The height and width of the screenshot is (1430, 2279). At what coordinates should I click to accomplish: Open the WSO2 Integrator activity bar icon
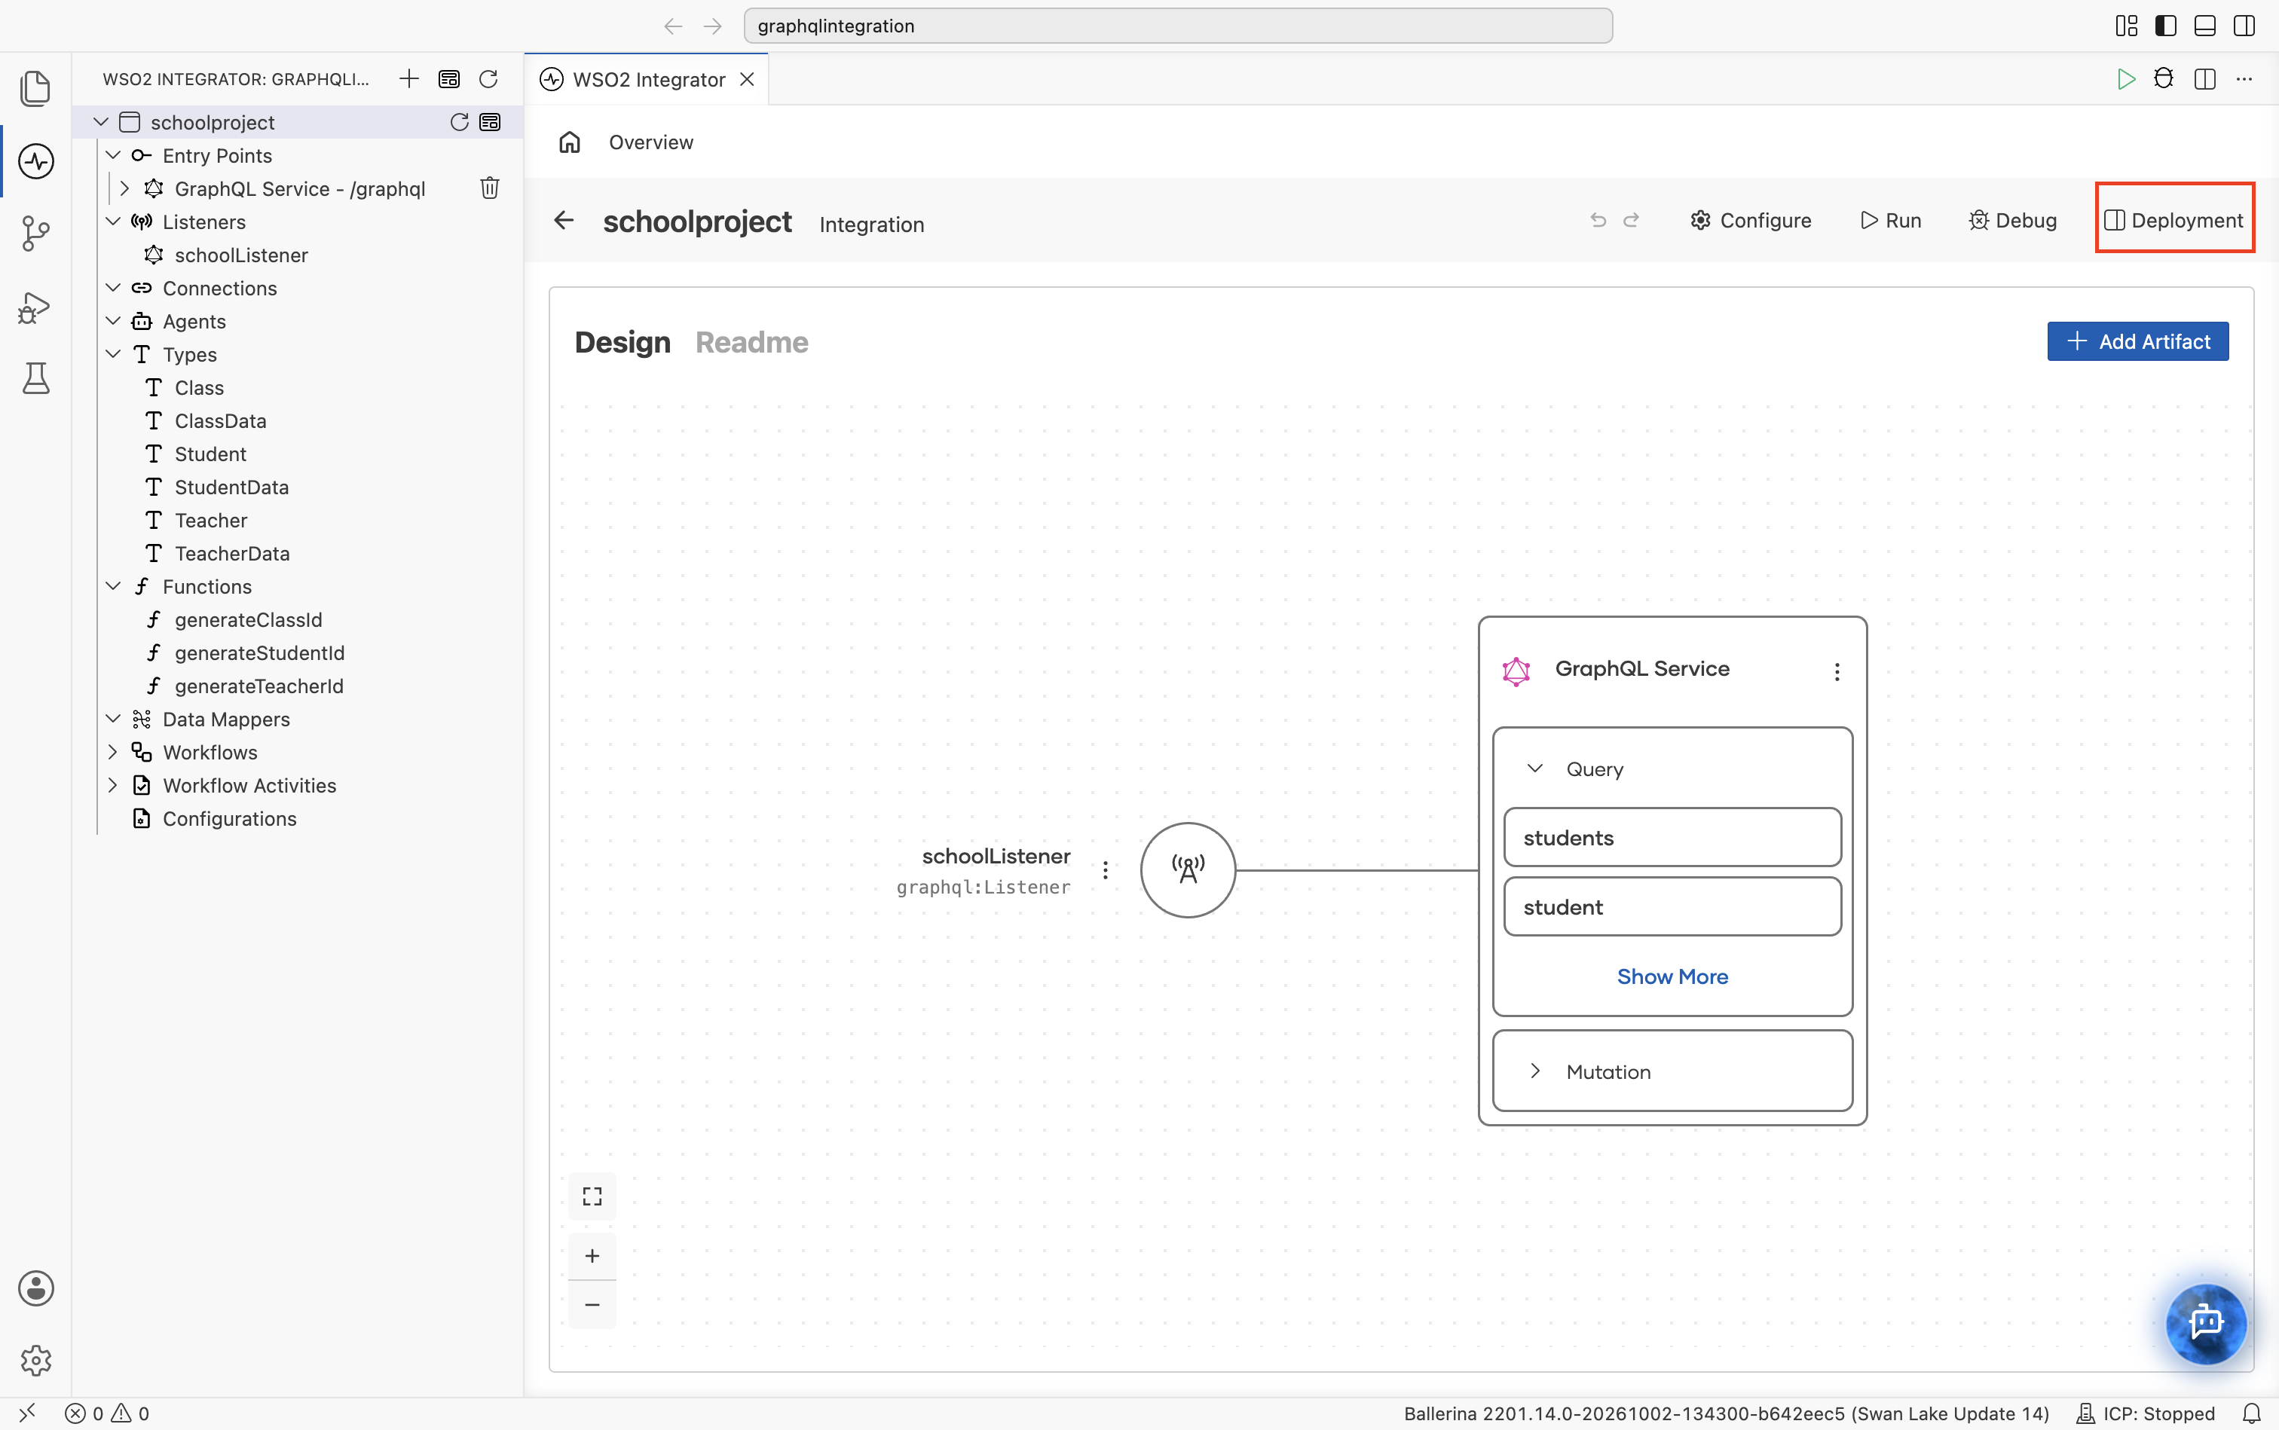pos(36,160)
